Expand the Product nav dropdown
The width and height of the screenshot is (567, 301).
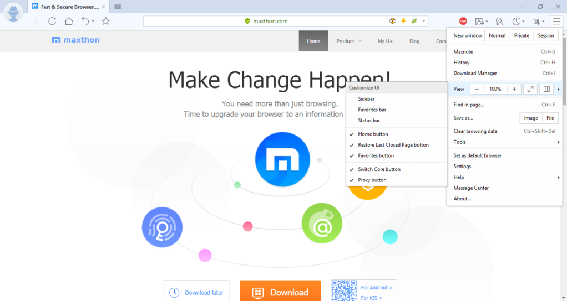tap(349, 41)
